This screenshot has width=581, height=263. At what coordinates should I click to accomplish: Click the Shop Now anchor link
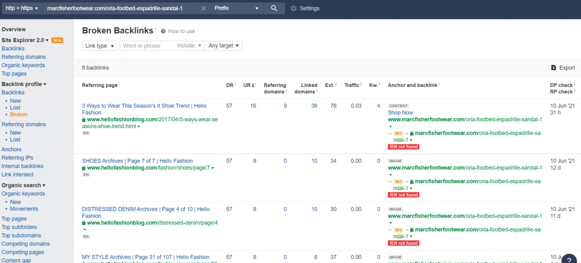point(400,113)
